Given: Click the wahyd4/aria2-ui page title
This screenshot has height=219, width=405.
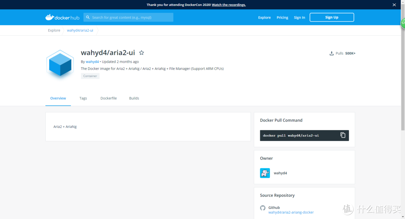Looking at the screenshot, I should pyautogui.click(x=108, y=52).
